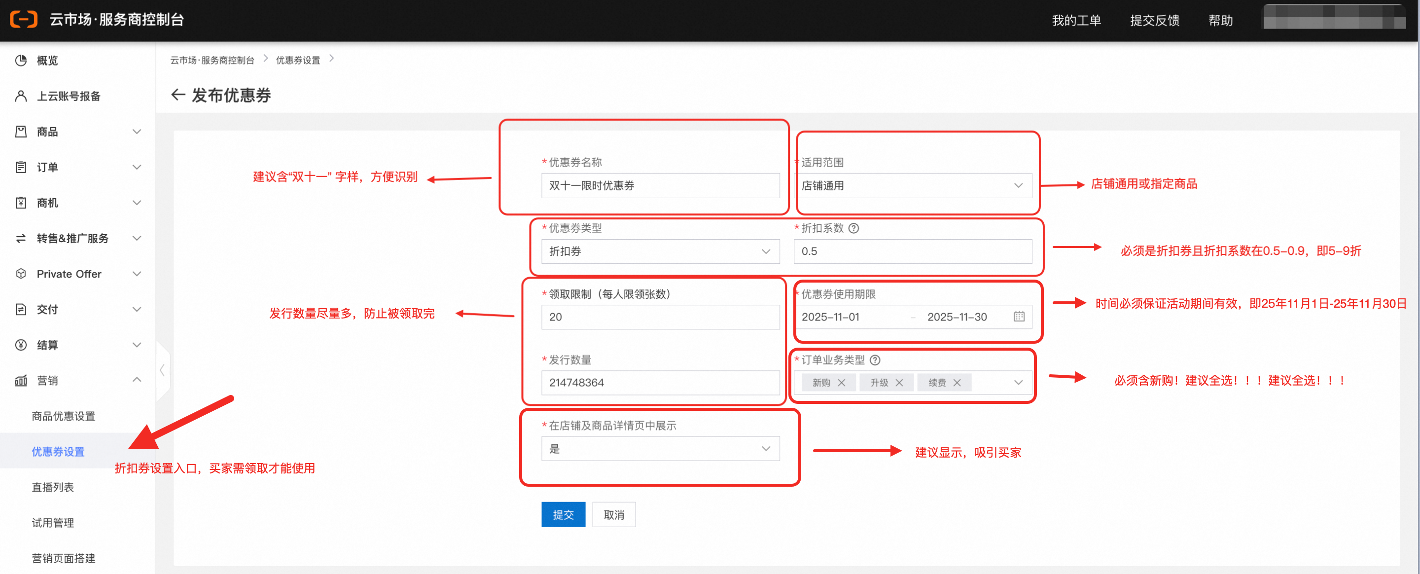
Task: Click the 提交 button
Action: (x=563, y=514)
